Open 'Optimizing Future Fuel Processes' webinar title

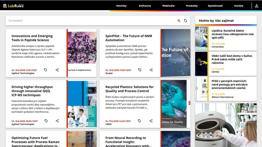coord(36,141)
